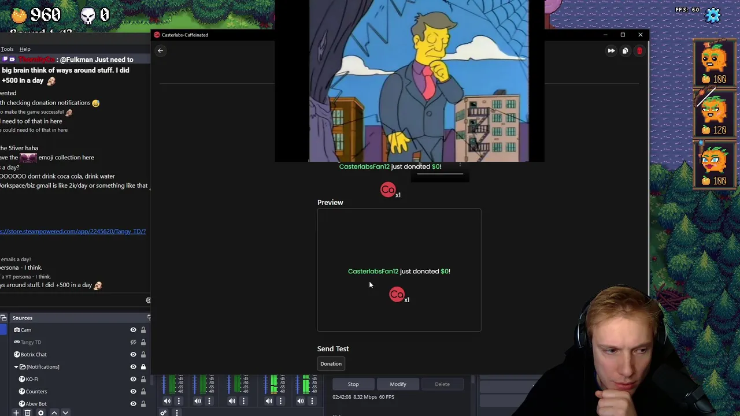This screenshot has width=740, height=416.
Task: Mute the third audio mixer channel
Action: point(232,401)
